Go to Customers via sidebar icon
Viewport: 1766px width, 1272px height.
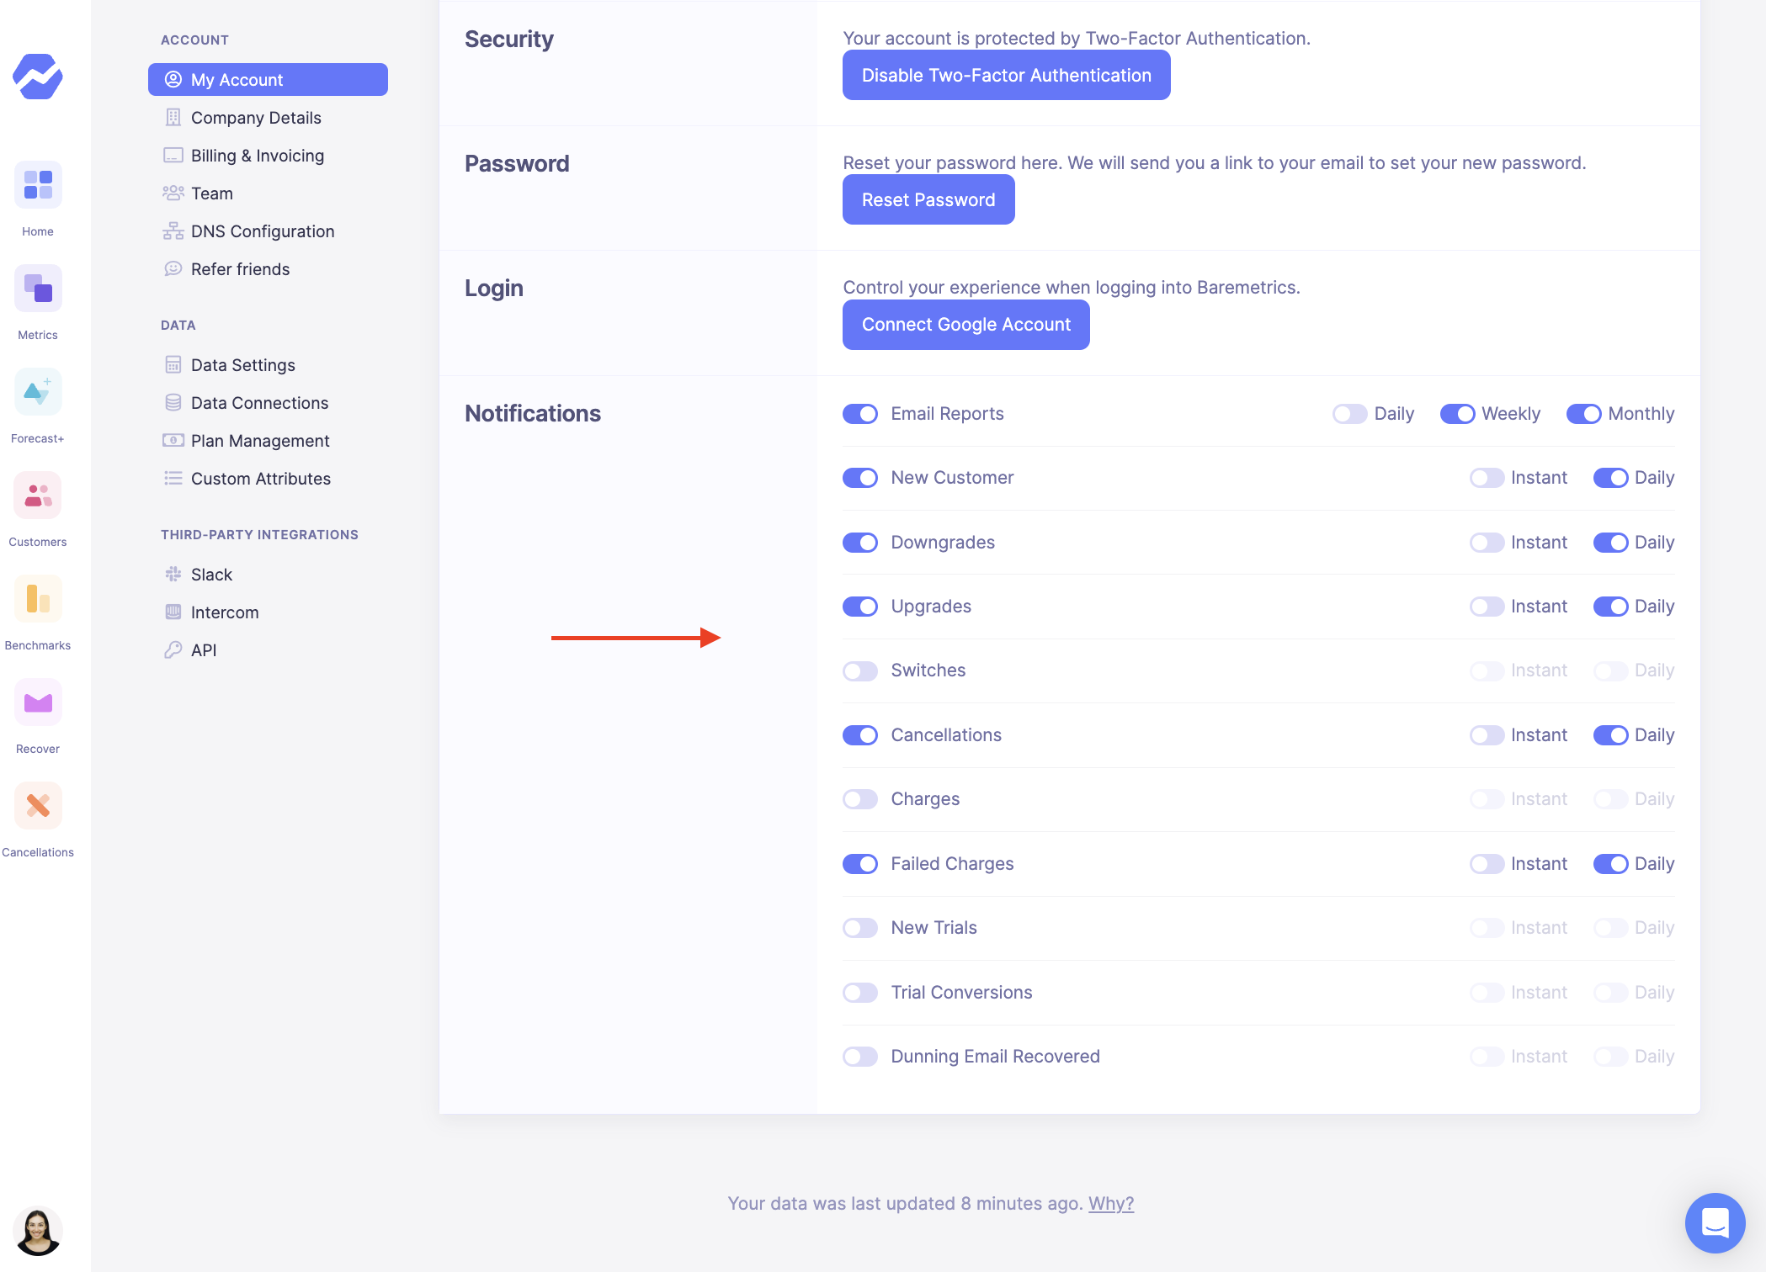38,496
